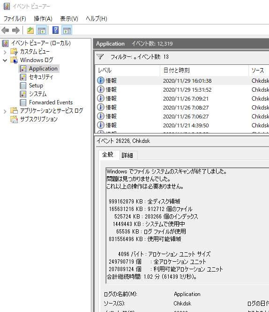Select event dated 2020/11/26 7:09:21
269x312 pixels.
[x=182, y=99]
